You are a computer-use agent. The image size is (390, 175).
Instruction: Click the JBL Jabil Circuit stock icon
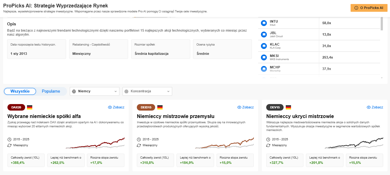[x=264, y=34]
